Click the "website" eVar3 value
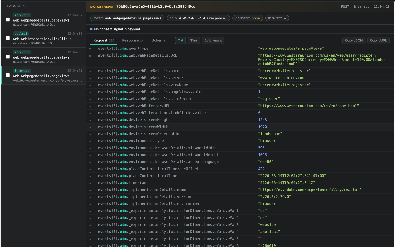395x247 pixels. 268,225
